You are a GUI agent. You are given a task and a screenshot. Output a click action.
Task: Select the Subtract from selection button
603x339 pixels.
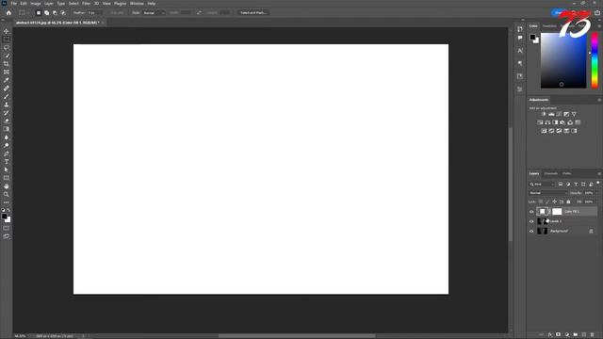[55, 12]
